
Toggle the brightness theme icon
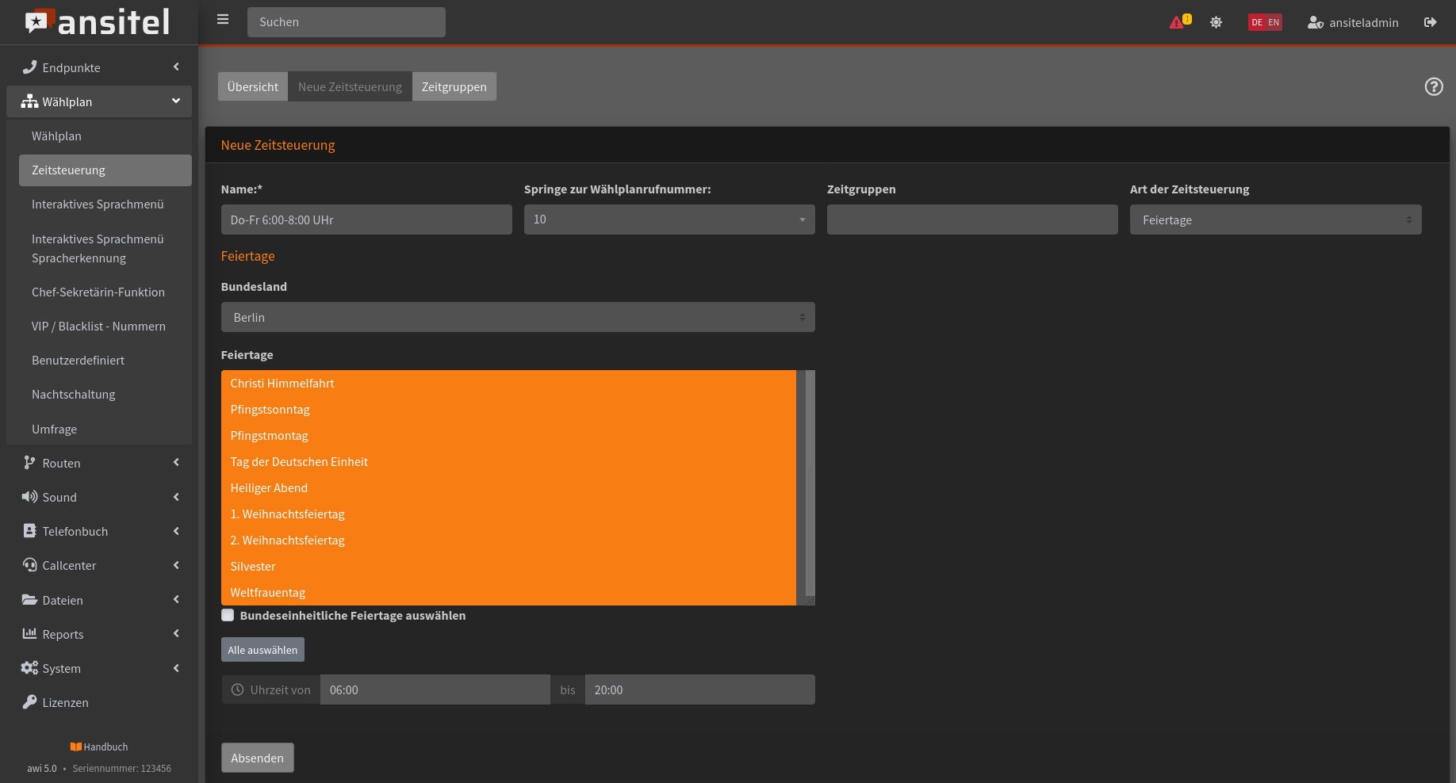(1216, 22)
